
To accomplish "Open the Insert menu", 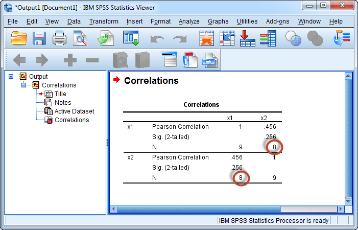I will (134, 21).
